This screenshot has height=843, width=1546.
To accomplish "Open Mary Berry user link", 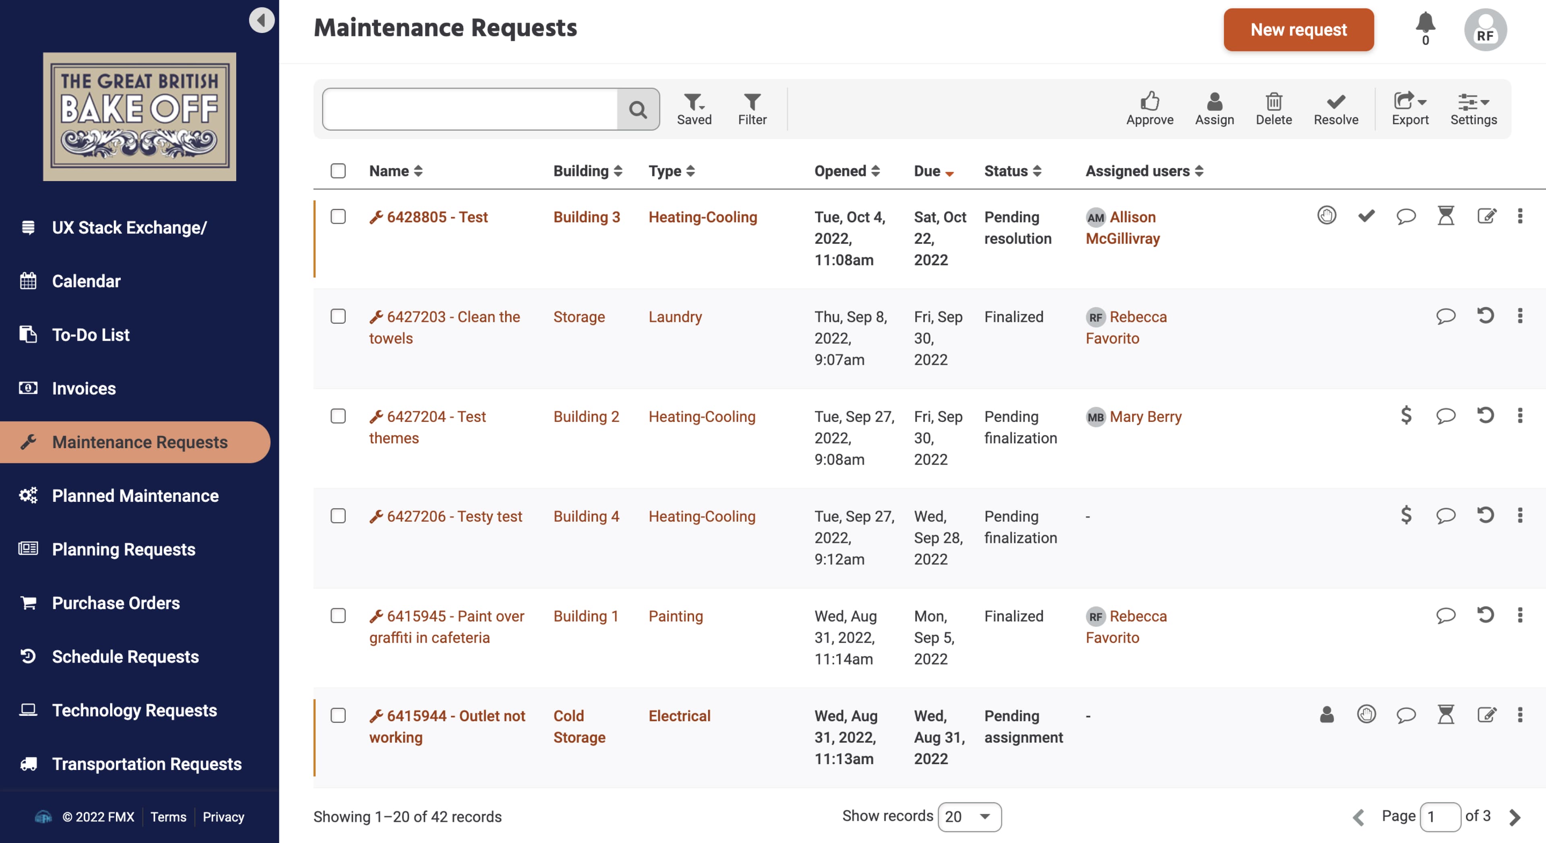I will pyautogui.click(x=1145, y=416).
